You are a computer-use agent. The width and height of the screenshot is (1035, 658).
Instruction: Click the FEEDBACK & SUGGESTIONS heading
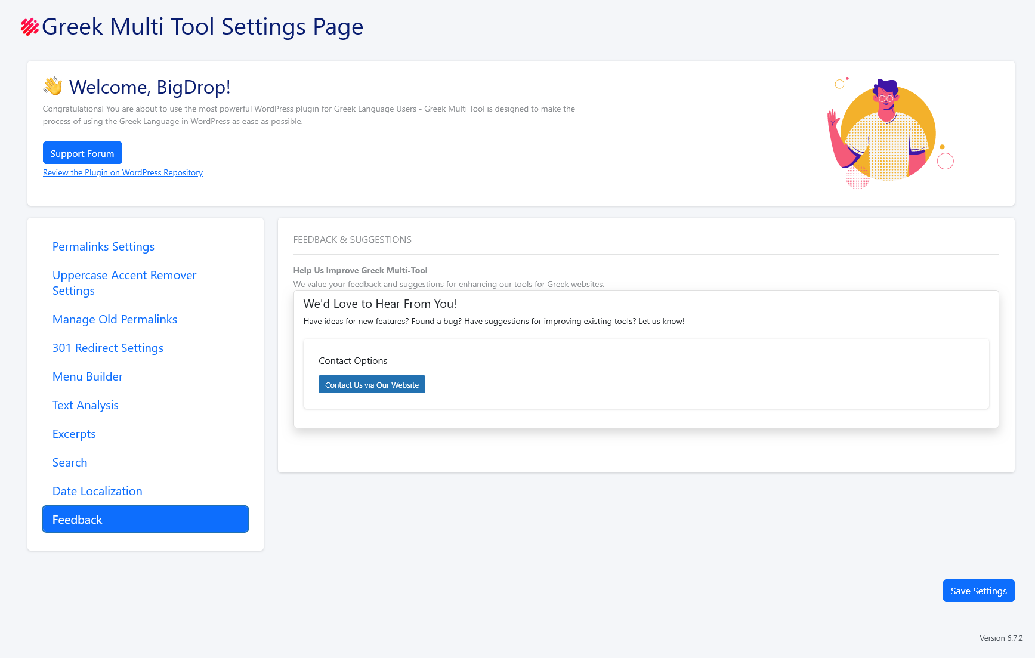[x=352, y=239]
